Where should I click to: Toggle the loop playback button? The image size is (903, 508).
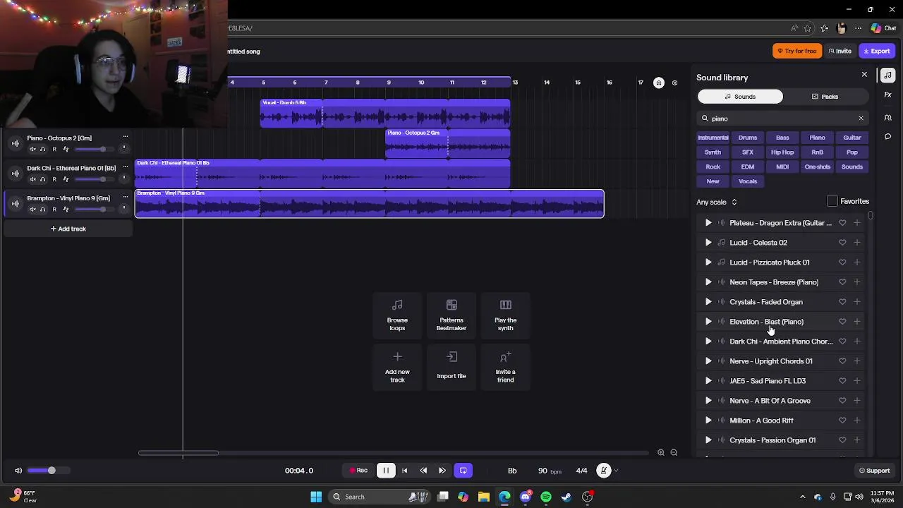point(463,471)
